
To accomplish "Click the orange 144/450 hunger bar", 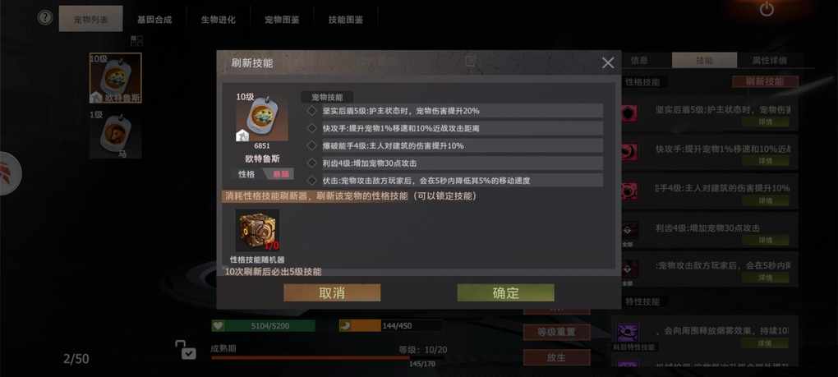I will pyautogui.click(x=391, y=325).
